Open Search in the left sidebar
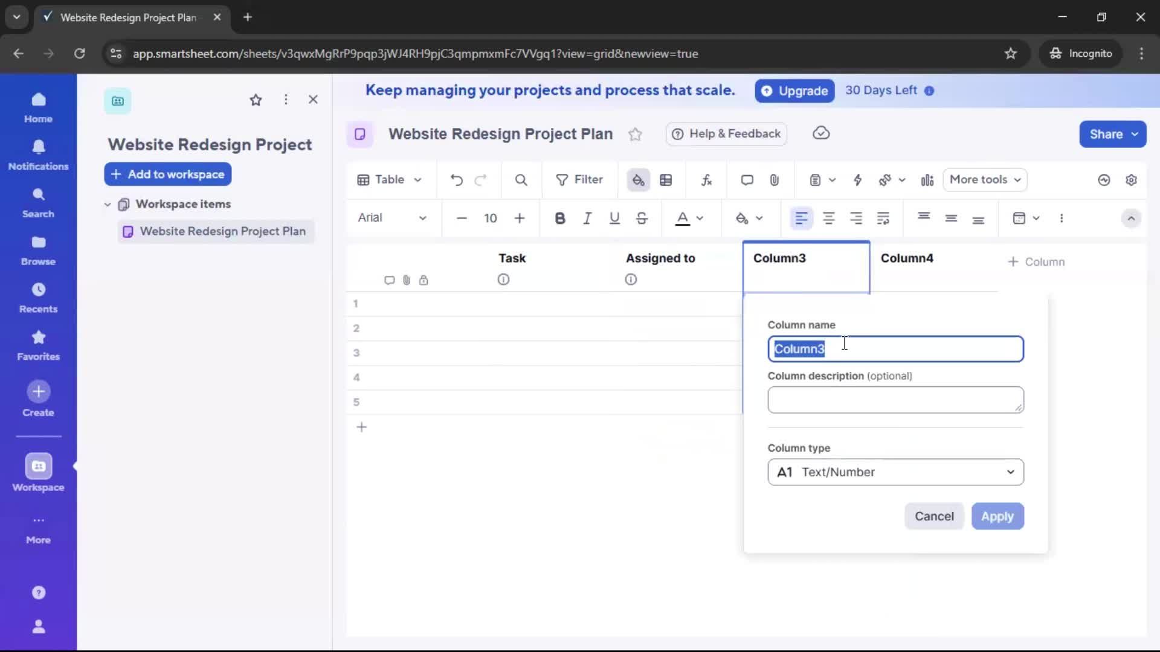1160x652 pixels. point(38,202)
